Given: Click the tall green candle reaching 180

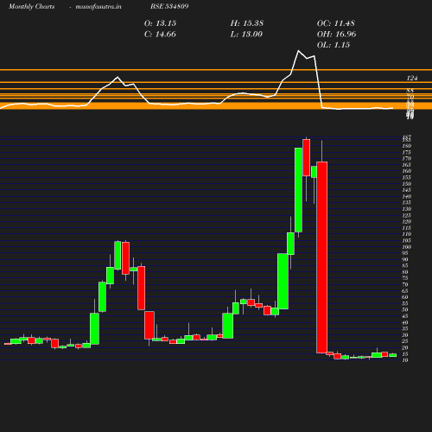Looking at the screenshot, I should tap(298, 190).
